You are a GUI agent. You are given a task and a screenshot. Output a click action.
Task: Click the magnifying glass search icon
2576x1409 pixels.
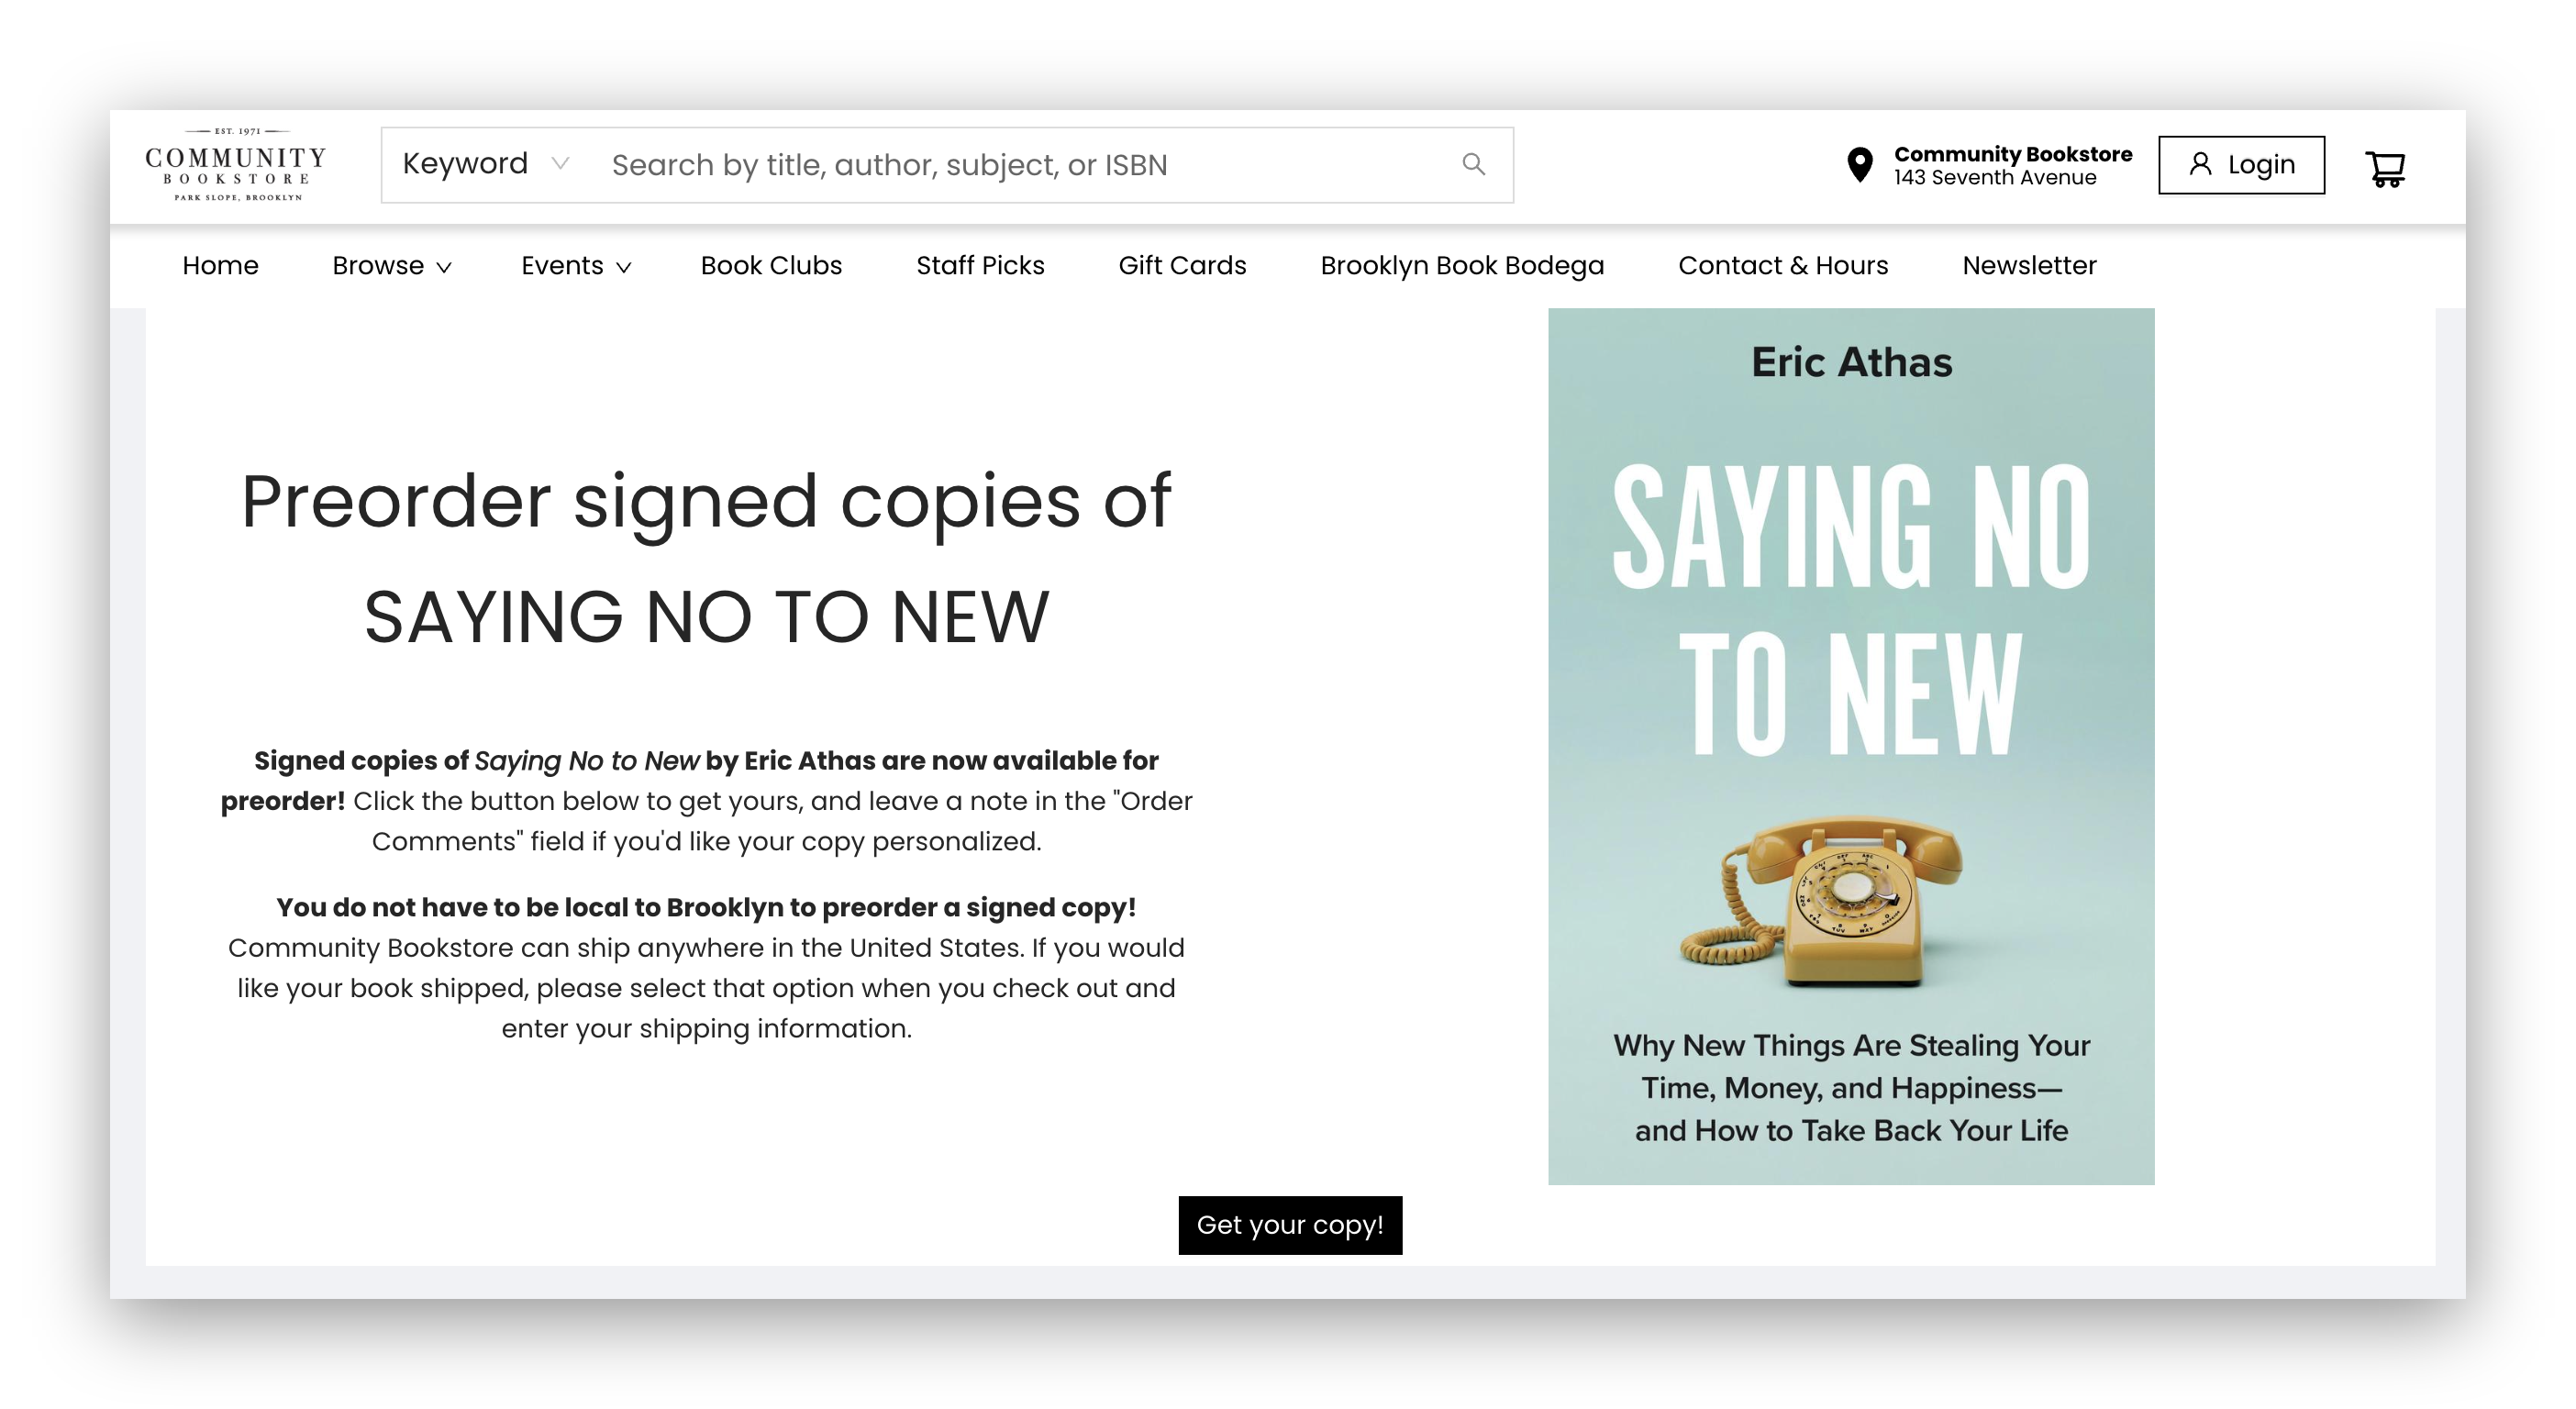[x=1473, y=164]
